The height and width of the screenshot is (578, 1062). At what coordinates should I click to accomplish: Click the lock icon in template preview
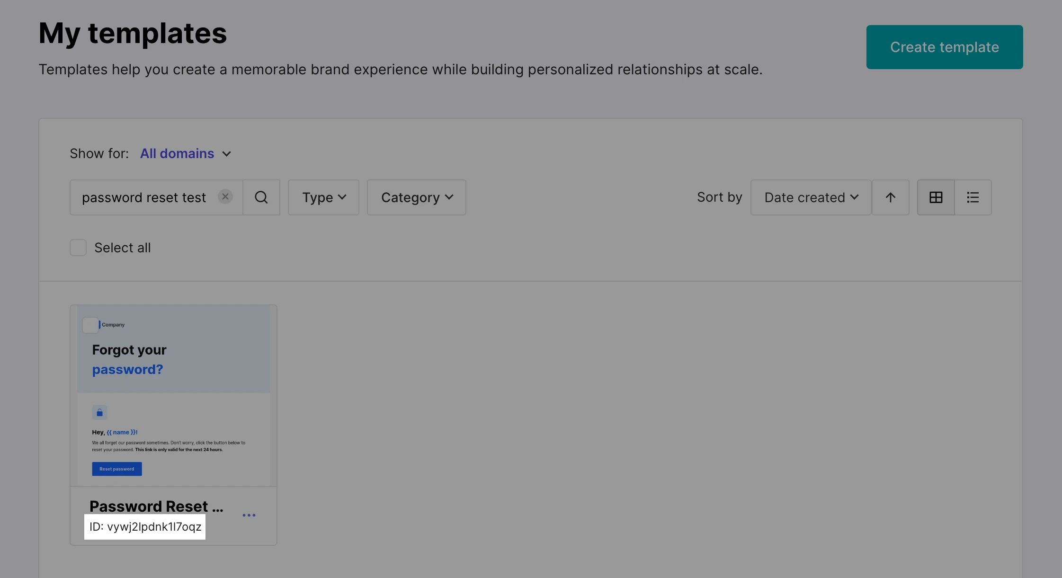pos(99,412)
